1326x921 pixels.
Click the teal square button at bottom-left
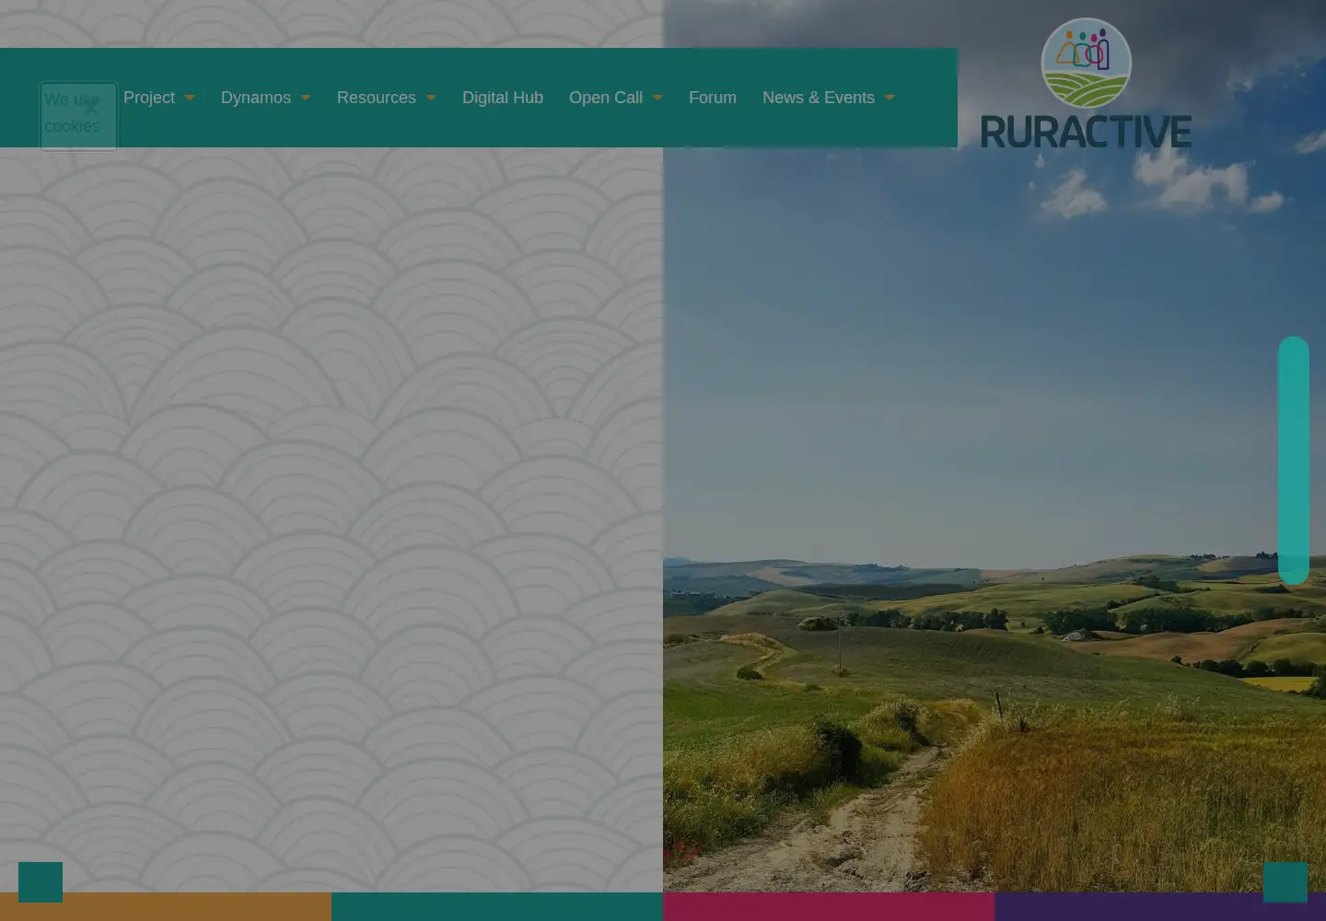pos(41,882)
